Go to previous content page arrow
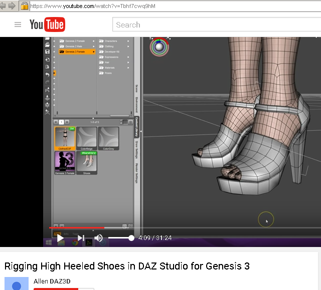 (56, 122)
